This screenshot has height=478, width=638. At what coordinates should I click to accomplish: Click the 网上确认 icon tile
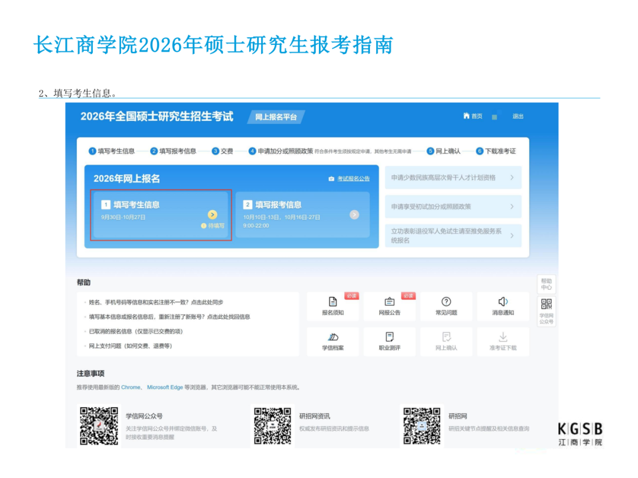click(446, 337)
